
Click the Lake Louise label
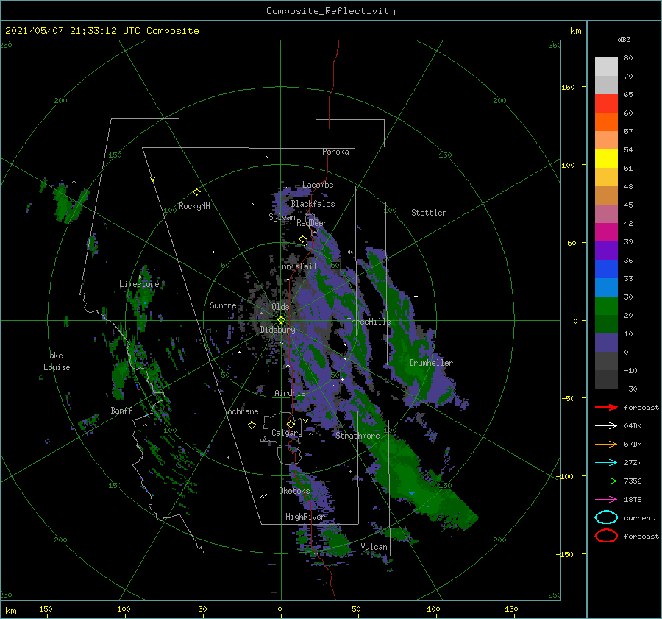57,361
